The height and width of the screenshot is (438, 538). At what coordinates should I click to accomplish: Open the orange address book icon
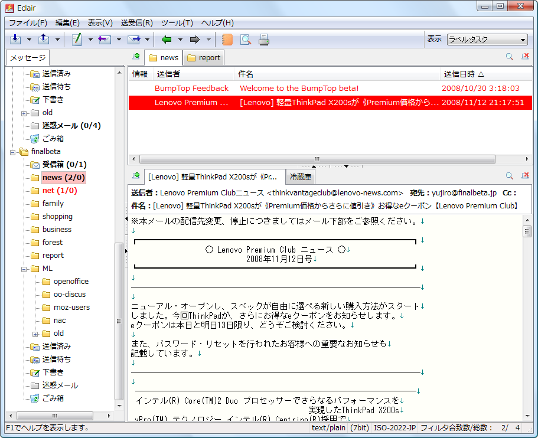[x=227, y=40]
